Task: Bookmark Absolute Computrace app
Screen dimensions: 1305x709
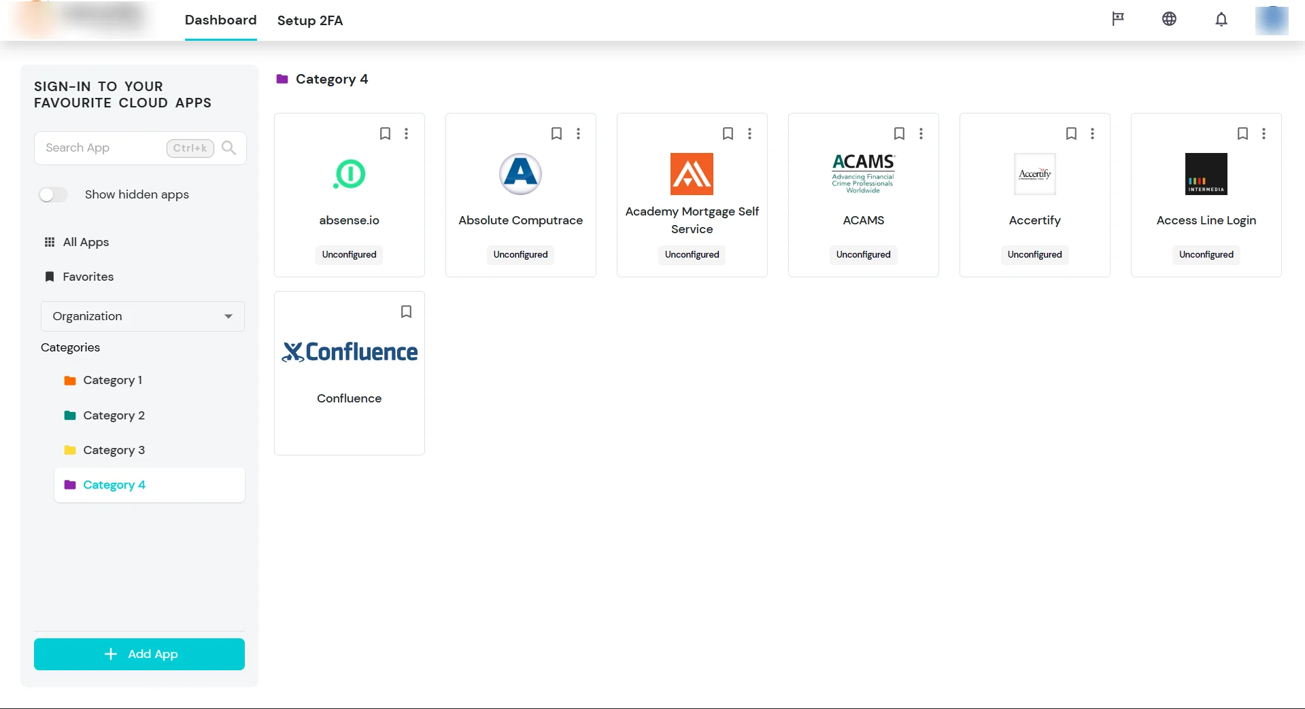Action: 556,134
